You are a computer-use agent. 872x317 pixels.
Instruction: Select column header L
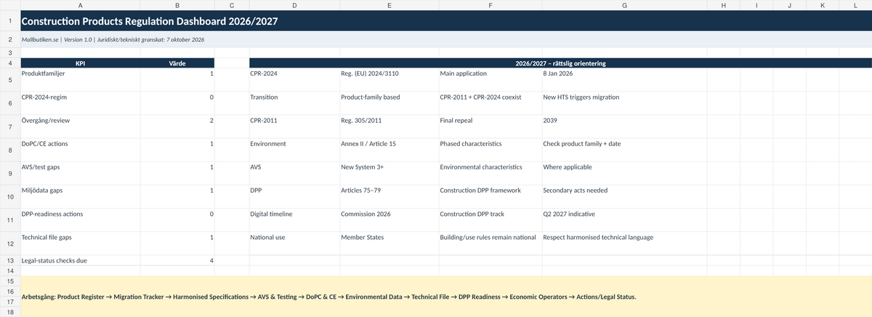click(x=855, y=6)
